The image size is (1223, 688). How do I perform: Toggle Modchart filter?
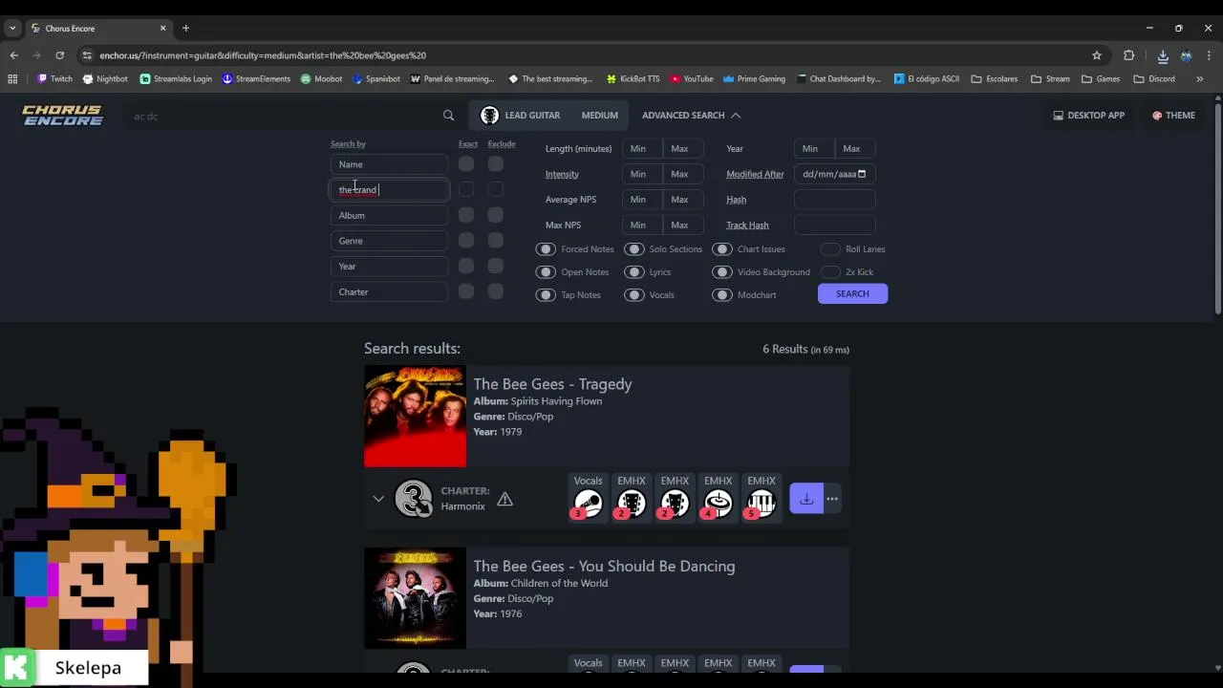point(722,295)
